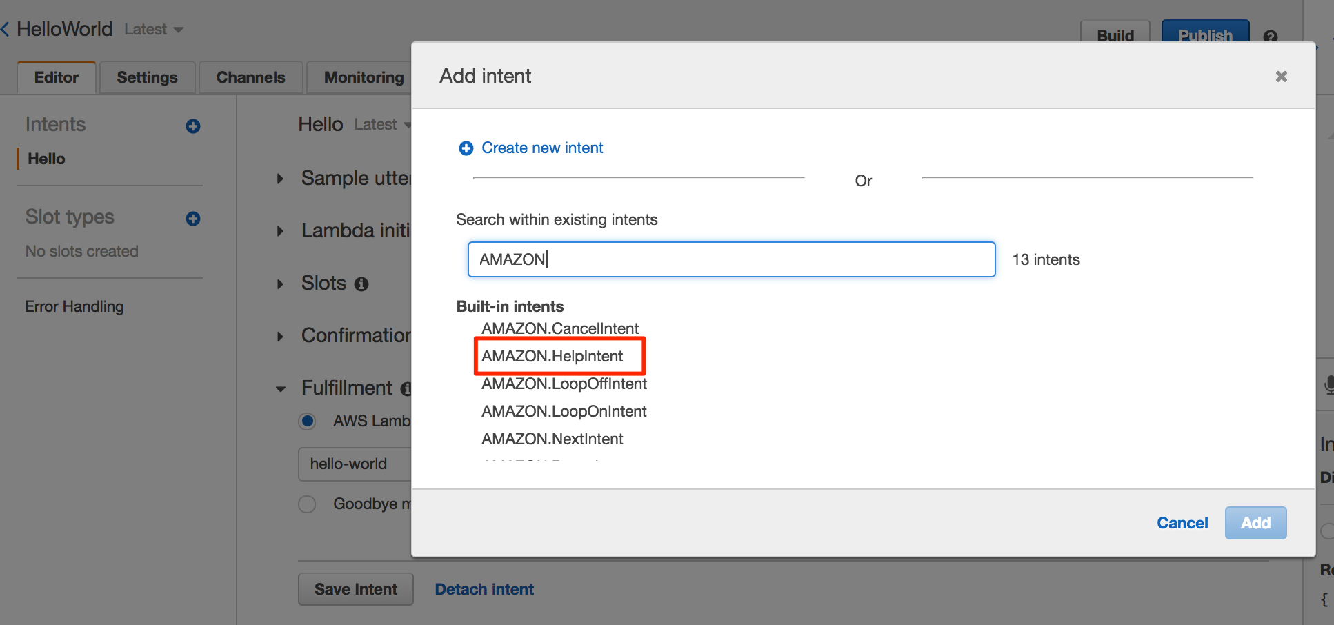The image size is (1334, 625).
Task: Click the plus icon beside Slot types
Action: [192, 219]
